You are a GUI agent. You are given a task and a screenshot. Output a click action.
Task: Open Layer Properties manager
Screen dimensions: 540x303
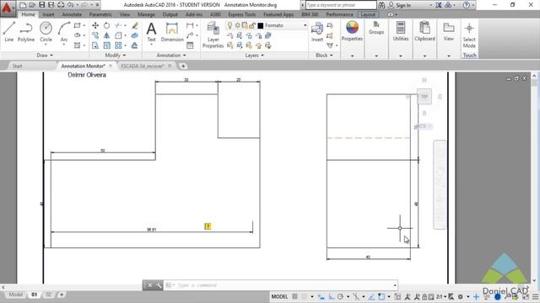click(x=213, y=35)
